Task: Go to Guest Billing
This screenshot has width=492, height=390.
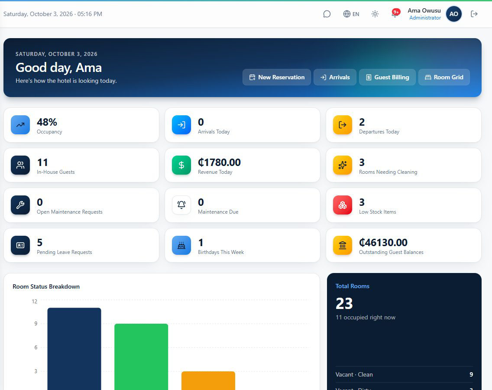Action: pos(388,77)
